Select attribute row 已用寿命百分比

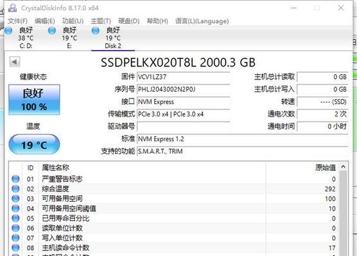[174, 218]
